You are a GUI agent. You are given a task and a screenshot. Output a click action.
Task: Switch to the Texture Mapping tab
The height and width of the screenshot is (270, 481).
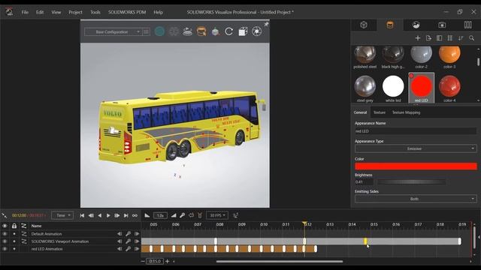pyautogui.click(x=406, y=112)
